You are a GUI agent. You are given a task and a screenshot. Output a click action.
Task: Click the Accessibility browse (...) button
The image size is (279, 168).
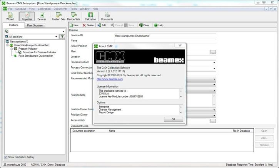213,121
